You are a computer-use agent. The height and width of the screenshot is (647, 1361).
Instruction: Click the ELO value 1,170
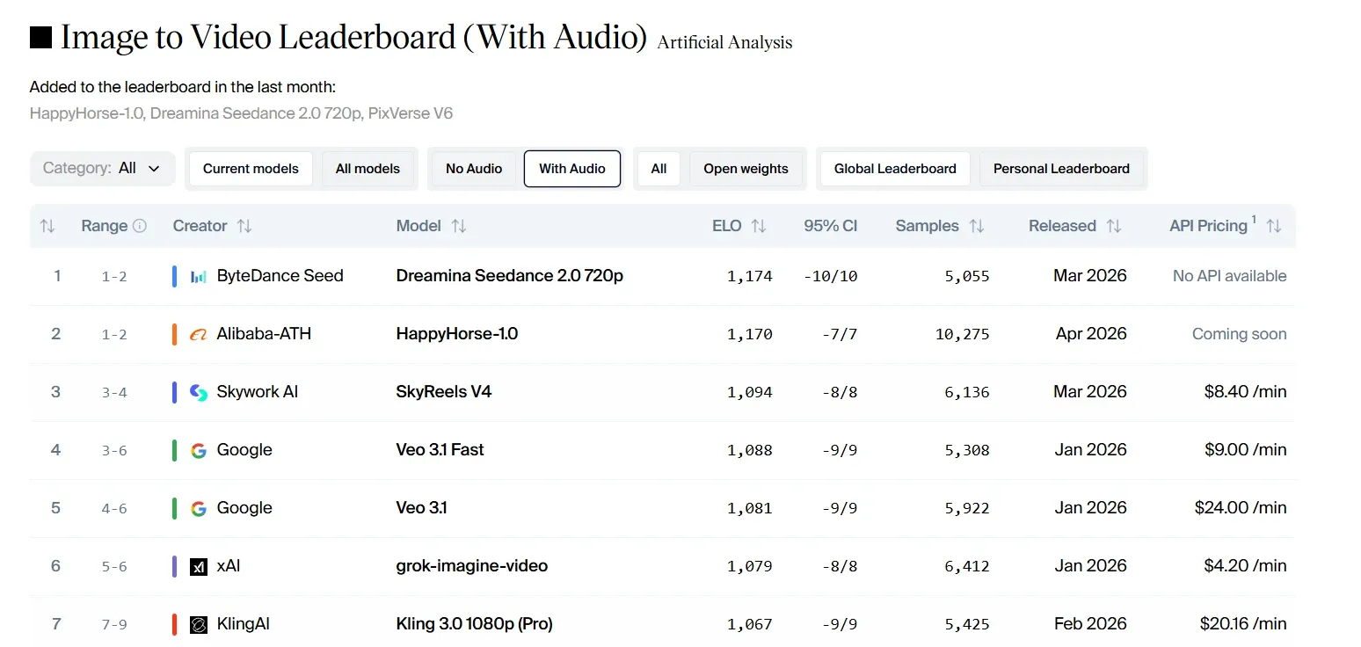point(750,334)
